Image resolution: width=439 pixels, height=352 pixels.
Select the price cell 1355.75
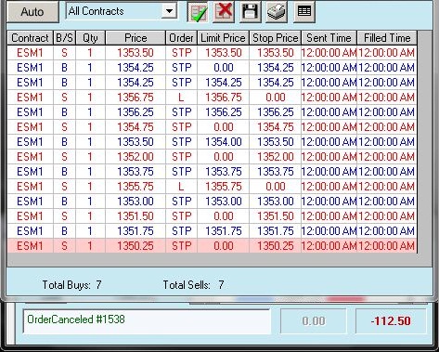(136, 187)
